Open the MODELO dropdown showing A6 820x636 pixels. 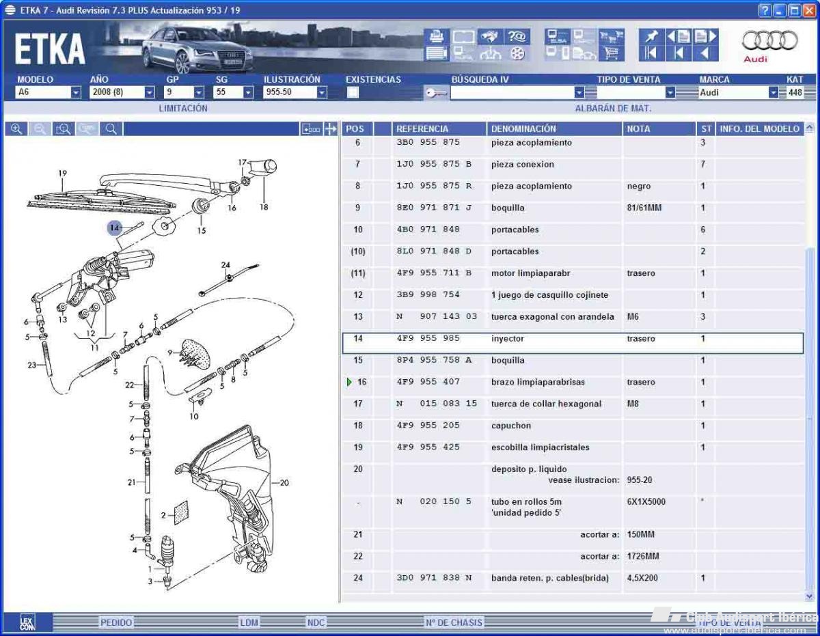tap(49, 92)
